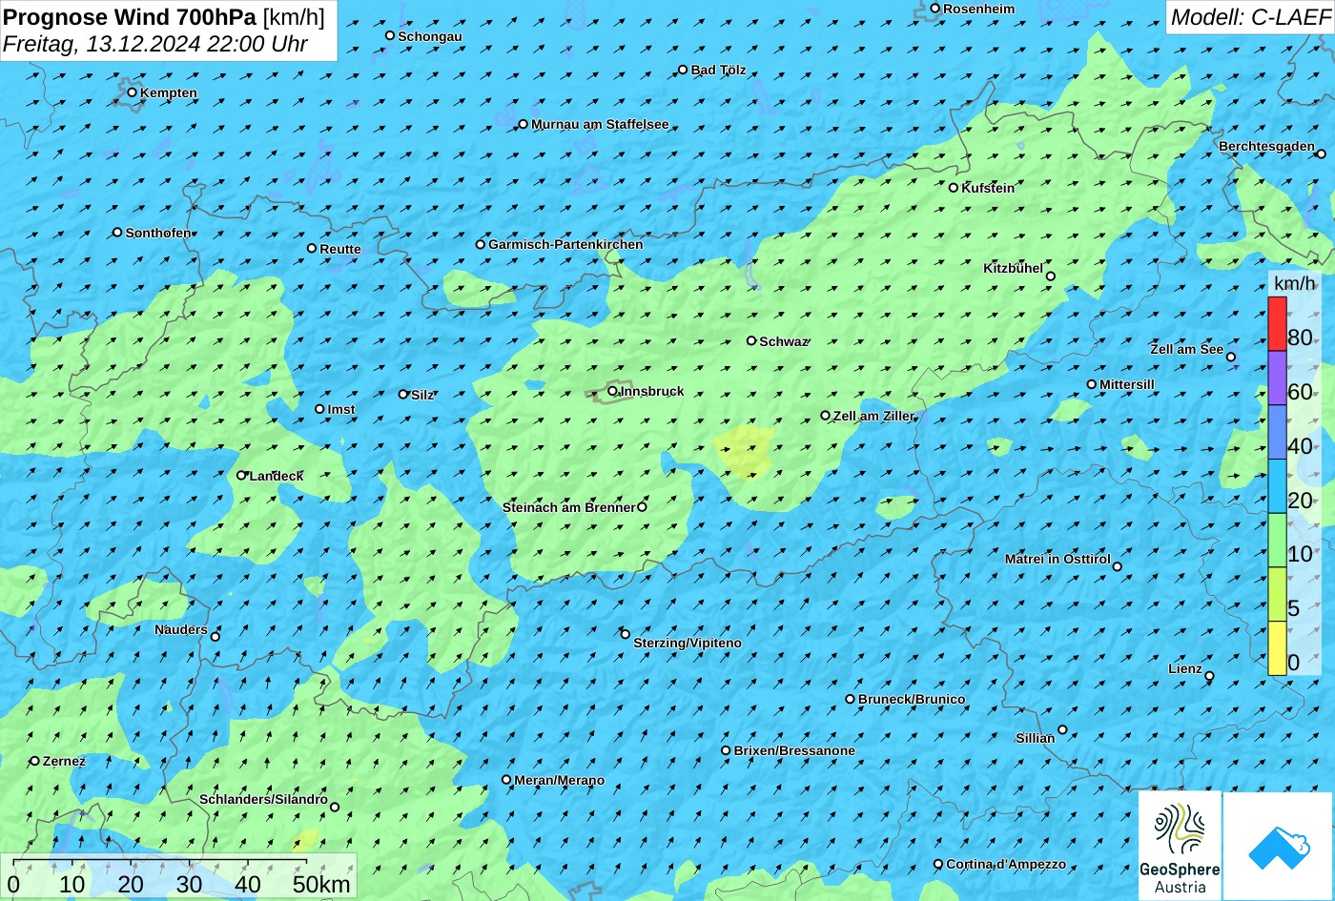Click the Murnau am Staffelsee label
Screen dimensions: 1335x901
pos(600,124)
